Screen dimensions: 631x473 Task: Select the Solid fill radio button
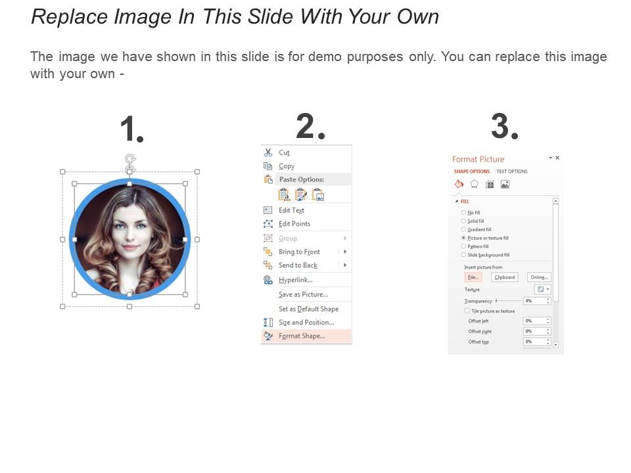pos(463,221)
